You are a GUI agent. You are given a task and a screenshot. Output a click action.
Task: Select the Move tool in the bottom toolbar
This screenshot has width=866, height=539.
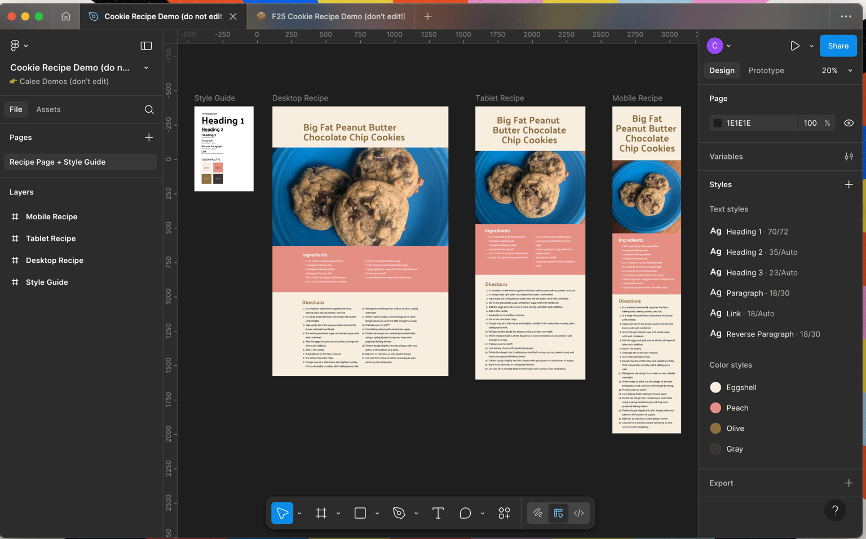[282, 513]
